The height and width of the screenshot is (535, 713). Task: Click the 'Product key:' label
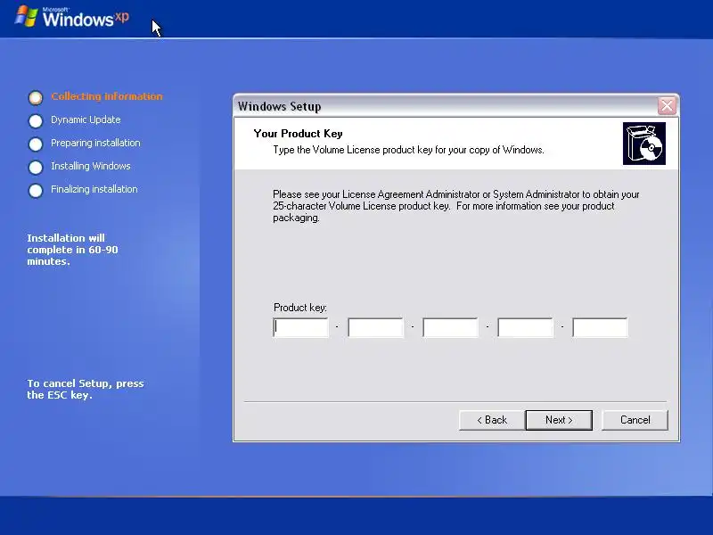coord(300,308)
